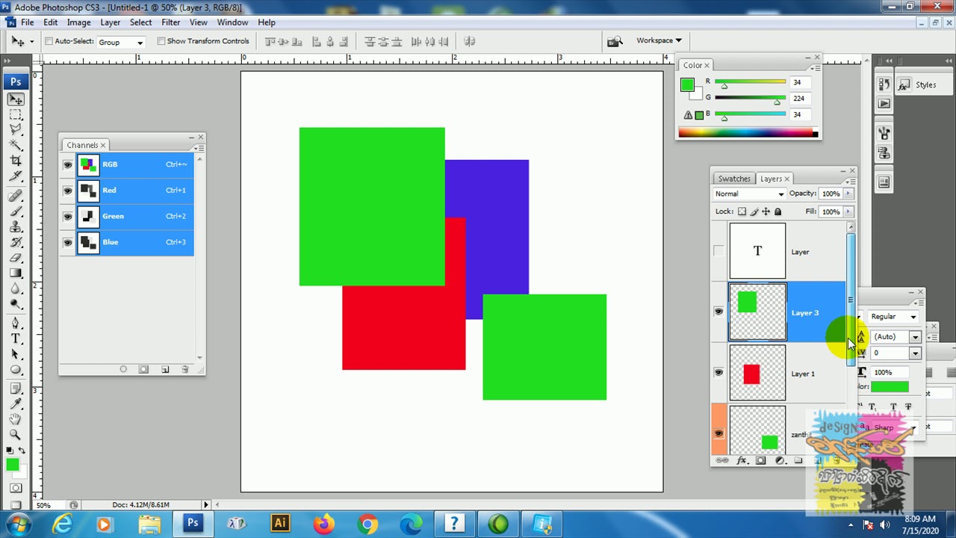Open the Regular font style dropdown

coord(893,317)
